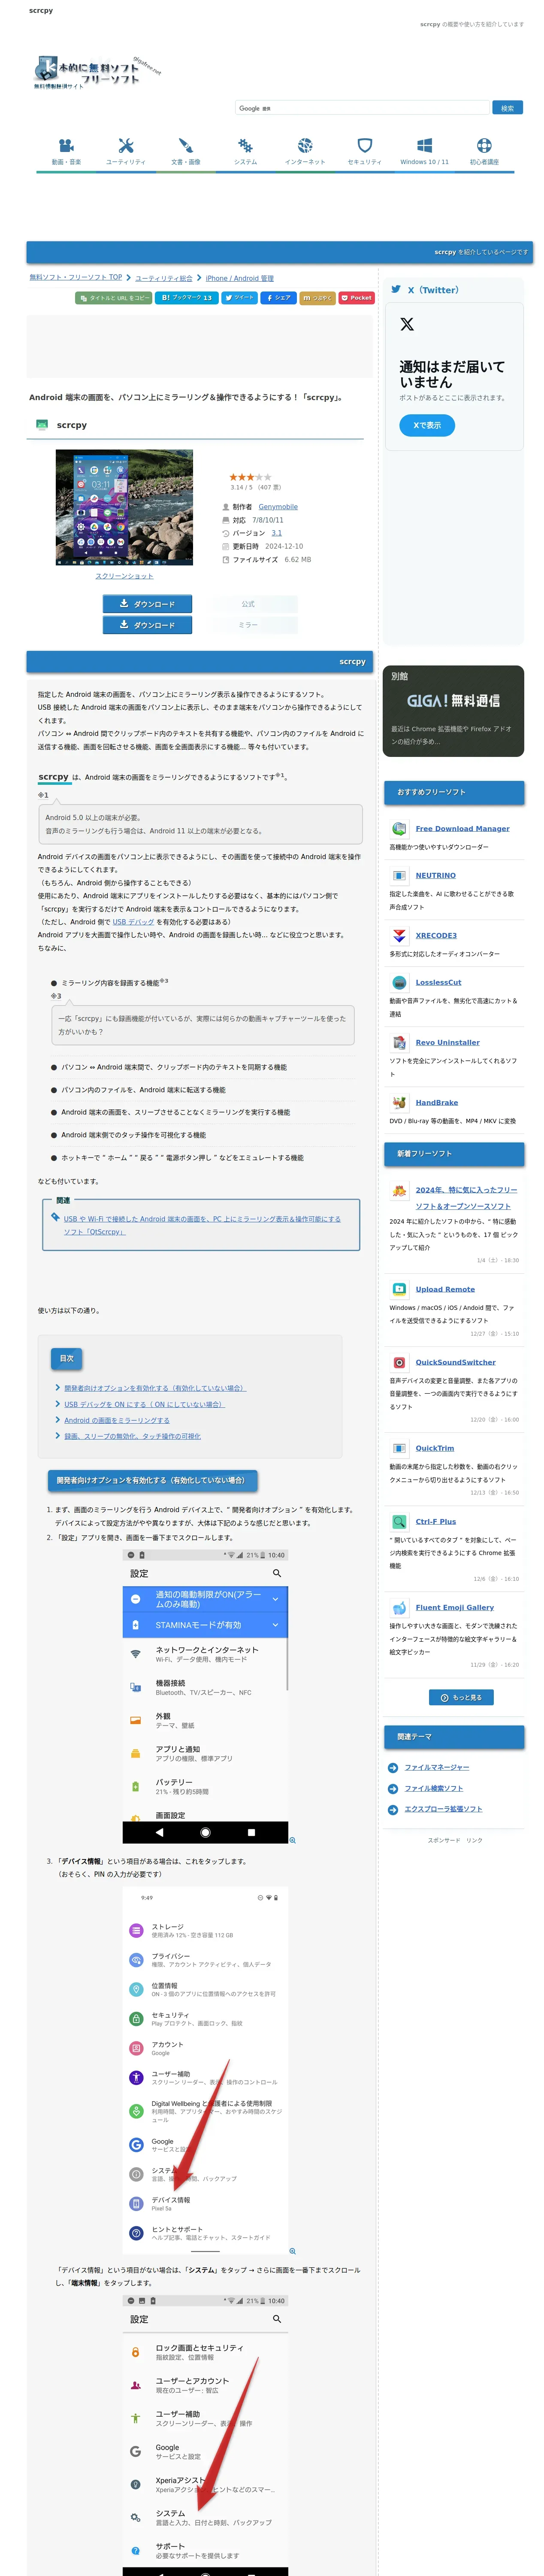The image size is (544, 2576).
Task: Click the QuickTrim icon
Action: pos(399,1448)
